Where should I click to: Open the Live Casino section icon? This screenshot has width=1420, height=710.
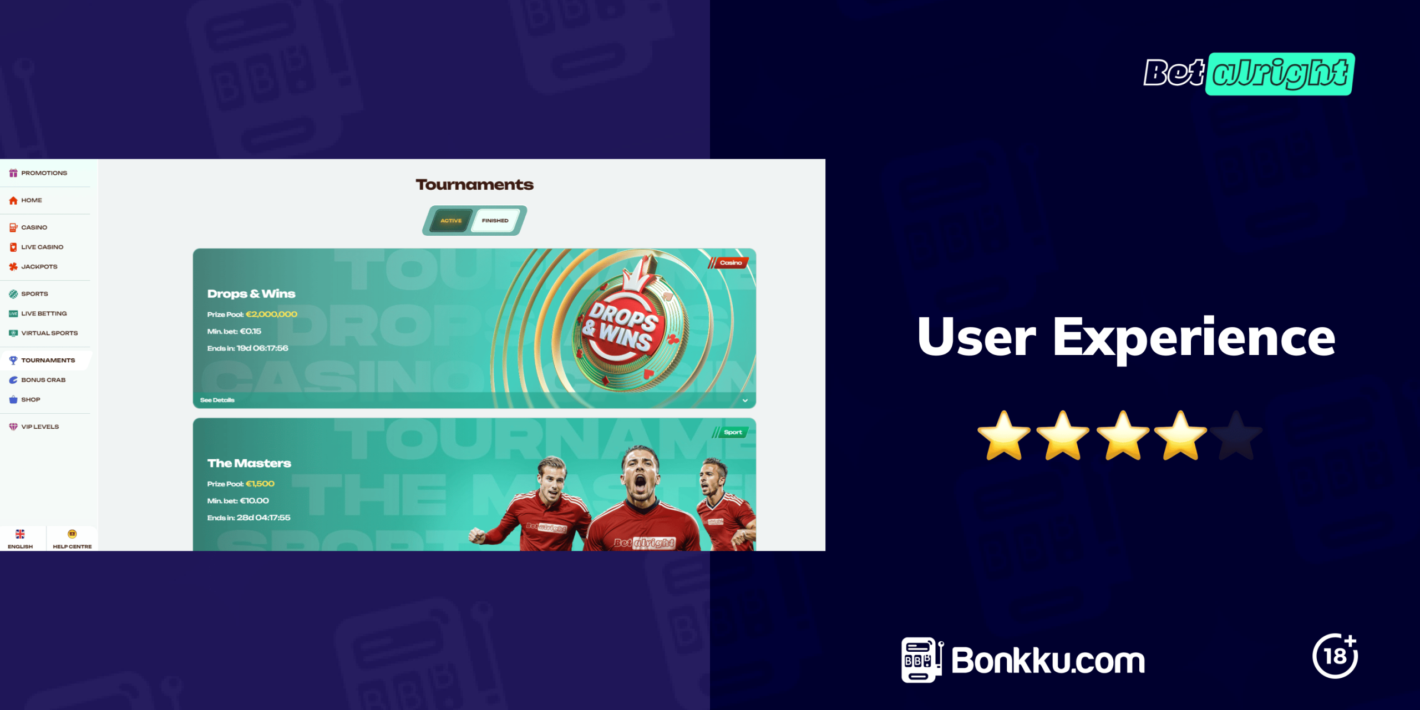point(13,246)
